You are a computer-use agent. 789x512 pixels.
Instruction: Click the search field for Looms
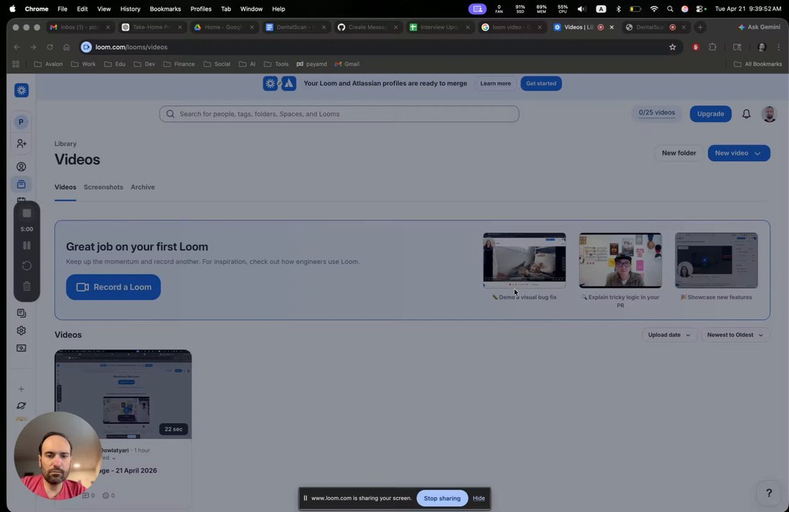click(339, 114)
